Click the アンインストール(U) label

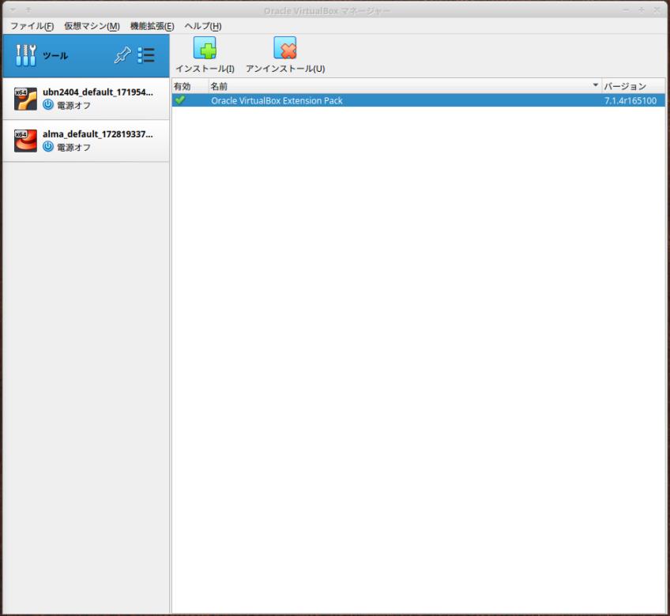tap(285, 69)
